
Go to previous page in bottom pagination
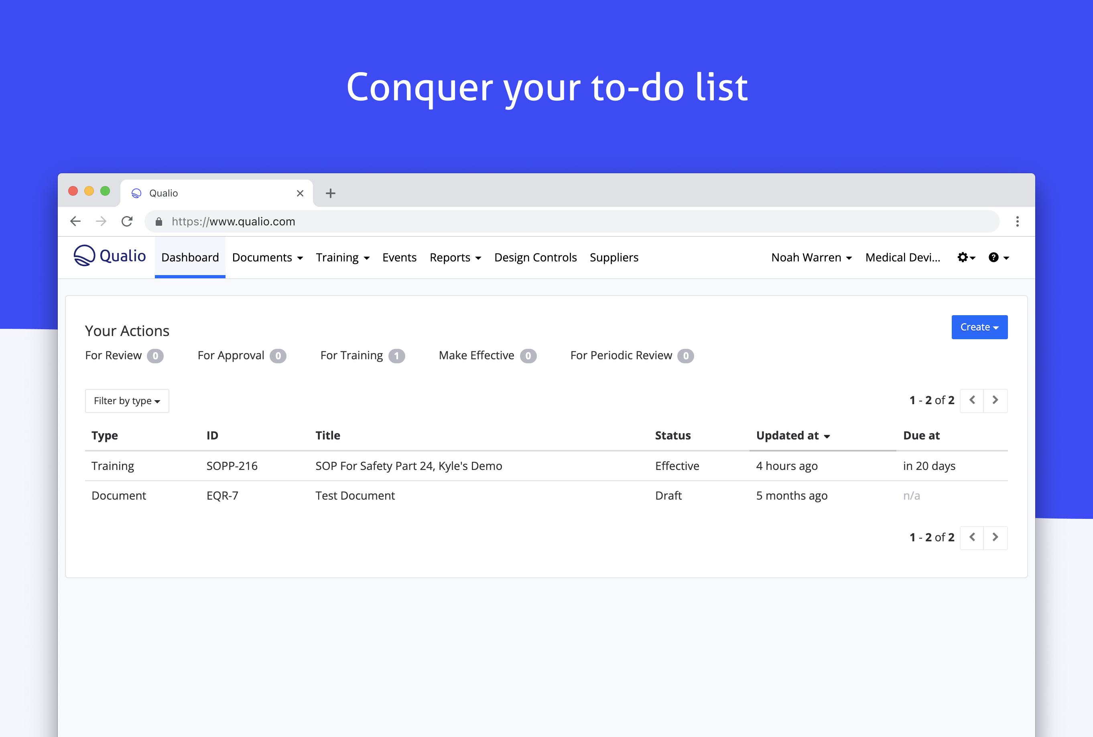pyautogui.click(x=972, y=537)
